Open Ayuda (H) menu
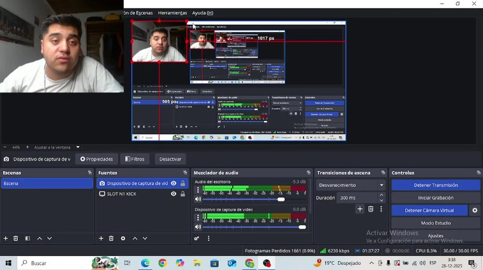The image size is (483, 270). pyautogui.click(x=203, y=13)
